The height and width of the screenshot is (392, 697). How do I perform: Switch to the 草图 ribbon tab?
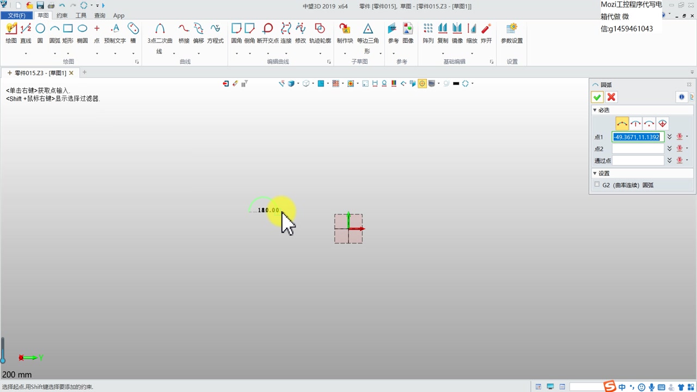click(x=43, y=15)
